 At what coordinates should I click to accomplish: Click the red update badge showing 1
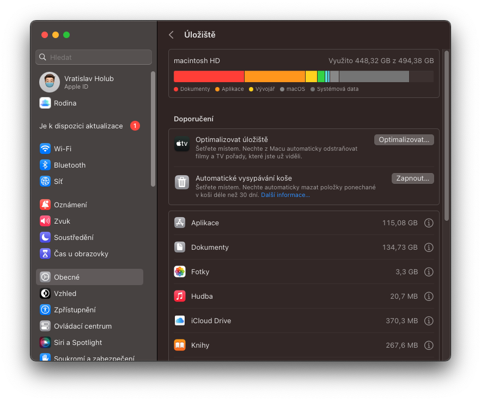click(135, 126)
